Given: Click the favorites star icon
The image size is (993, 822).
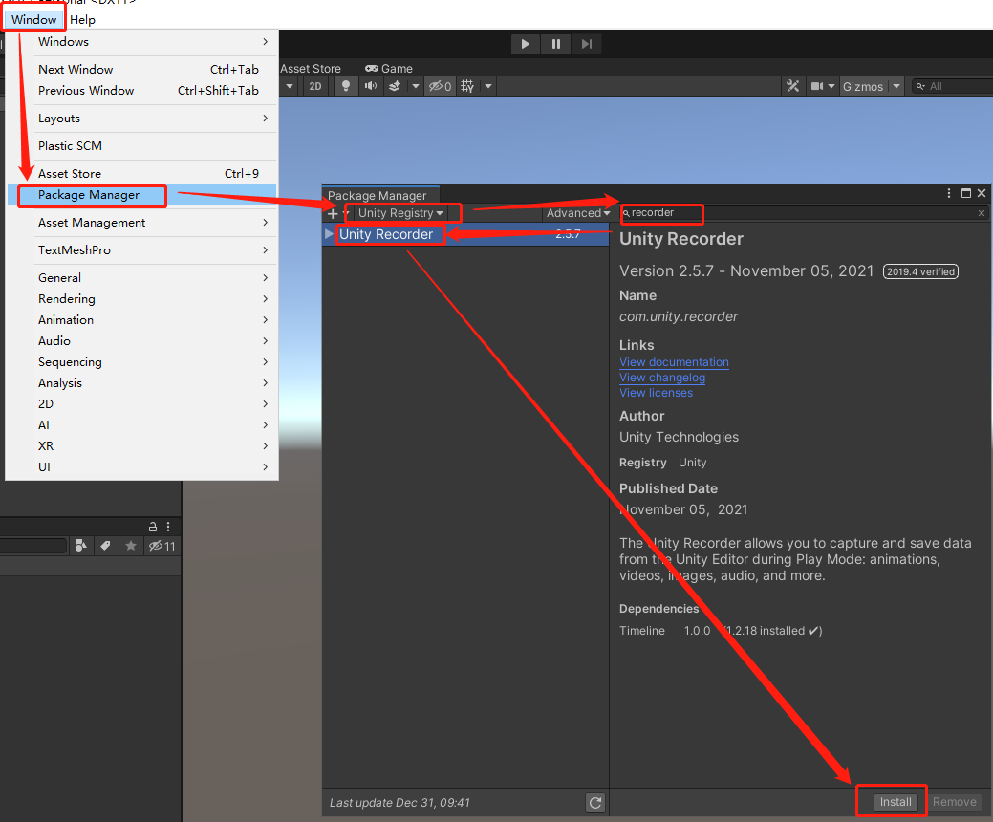Looking at the screenshot, I should click(131, 546).
